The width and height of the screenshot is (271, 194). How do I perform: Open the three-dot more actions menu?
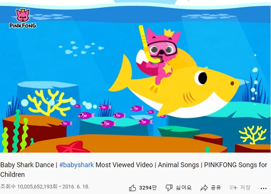263,189
